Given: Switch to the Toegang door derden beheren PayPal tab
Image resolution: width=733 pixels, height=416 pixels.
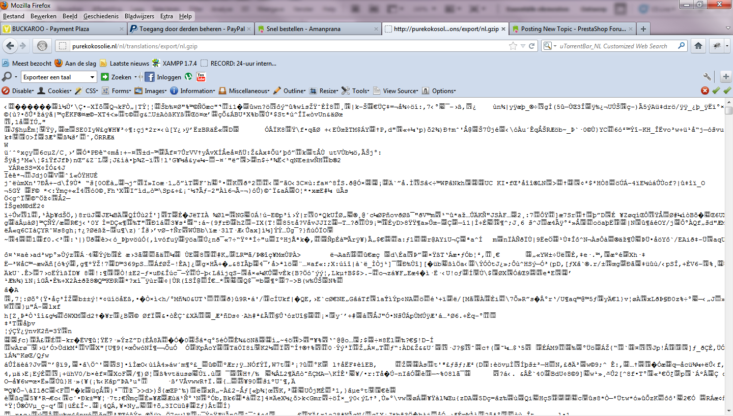Looking at the screenshot, I should tap(190, 29).
